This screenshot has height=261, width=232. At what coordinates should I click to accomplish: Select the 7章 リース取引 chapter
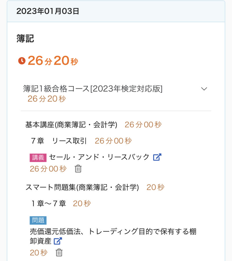(59, 141)
